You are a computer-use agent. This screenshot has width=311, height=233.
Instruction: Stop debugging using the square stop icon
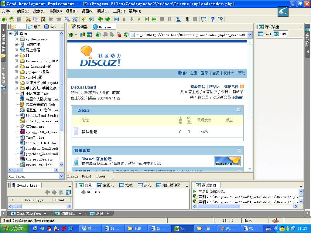point(162,19)
